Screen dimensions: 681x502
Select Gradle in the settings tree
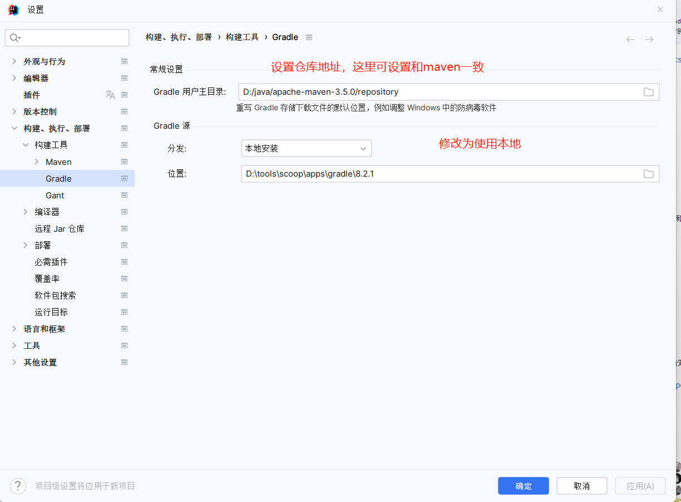(67, 178)
